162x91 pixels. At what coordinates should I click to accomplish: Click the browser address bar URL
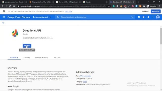(63, 6)
